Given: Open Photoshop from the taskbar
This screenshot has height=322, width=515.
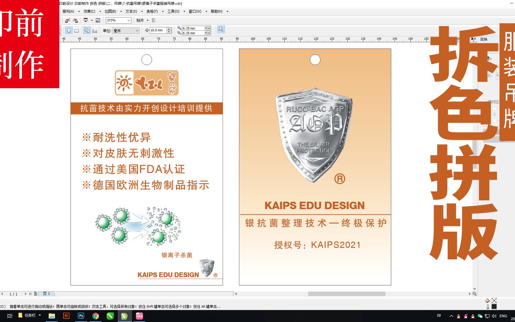Looking at the screenshot, I should [x=81, y=316].
